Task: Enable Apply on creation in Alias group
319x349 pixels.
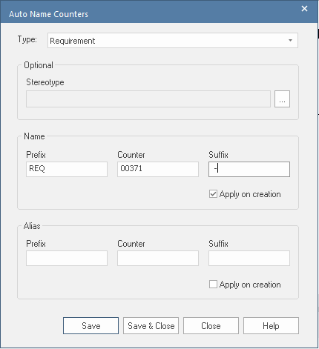Action: point(213,285)
